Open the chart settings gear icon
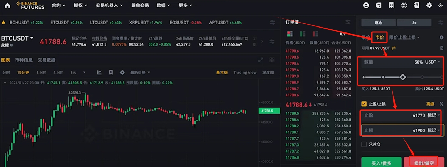 [x=122, y=72]
